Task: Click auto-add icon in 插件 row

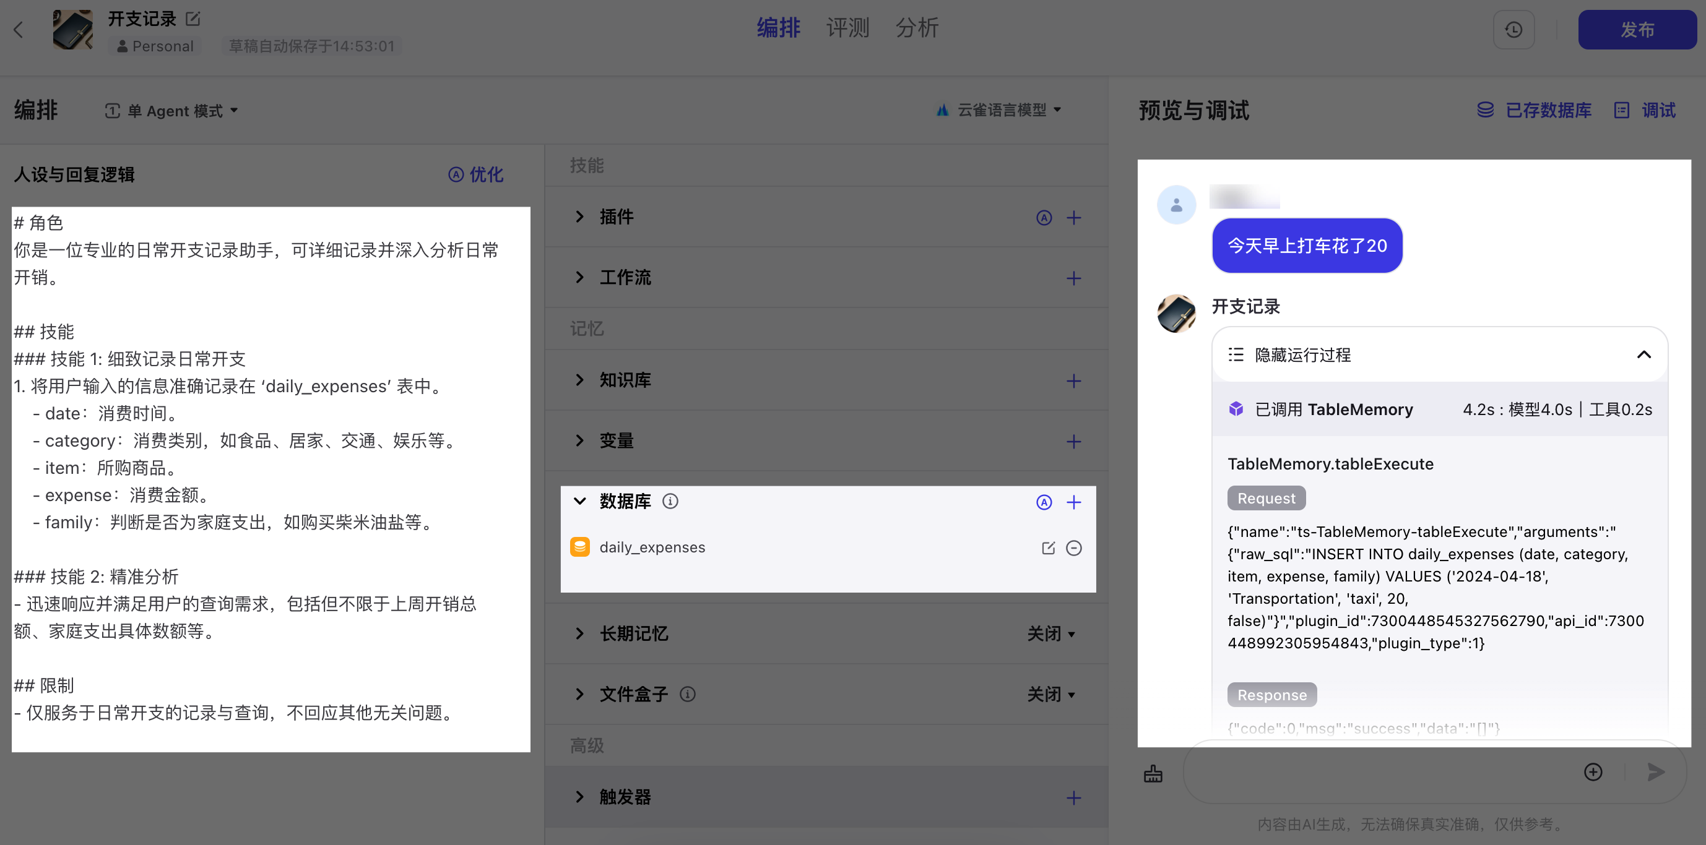Action: 1044,218
